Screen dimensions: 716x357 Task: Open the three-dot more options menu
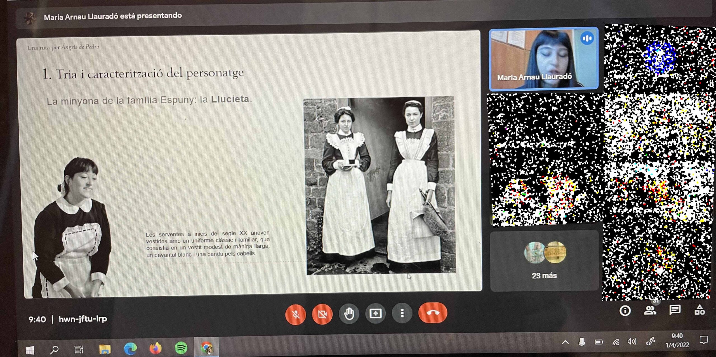pyautogui.click(x=402, y=313)
